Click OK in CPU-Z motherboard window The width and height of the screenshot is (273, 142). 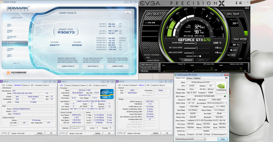click(x=51, y=133)
